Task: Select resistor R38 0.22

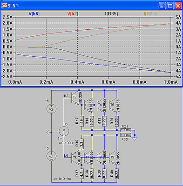Action: click(x=92, y=173)
